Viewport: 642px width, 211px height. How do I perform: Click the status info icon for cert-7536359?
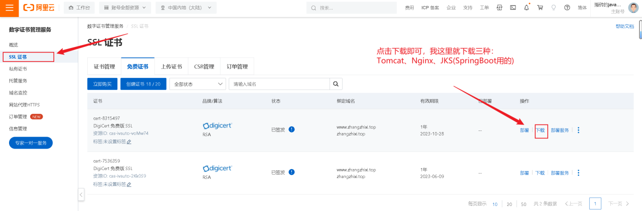coord(291,172)
